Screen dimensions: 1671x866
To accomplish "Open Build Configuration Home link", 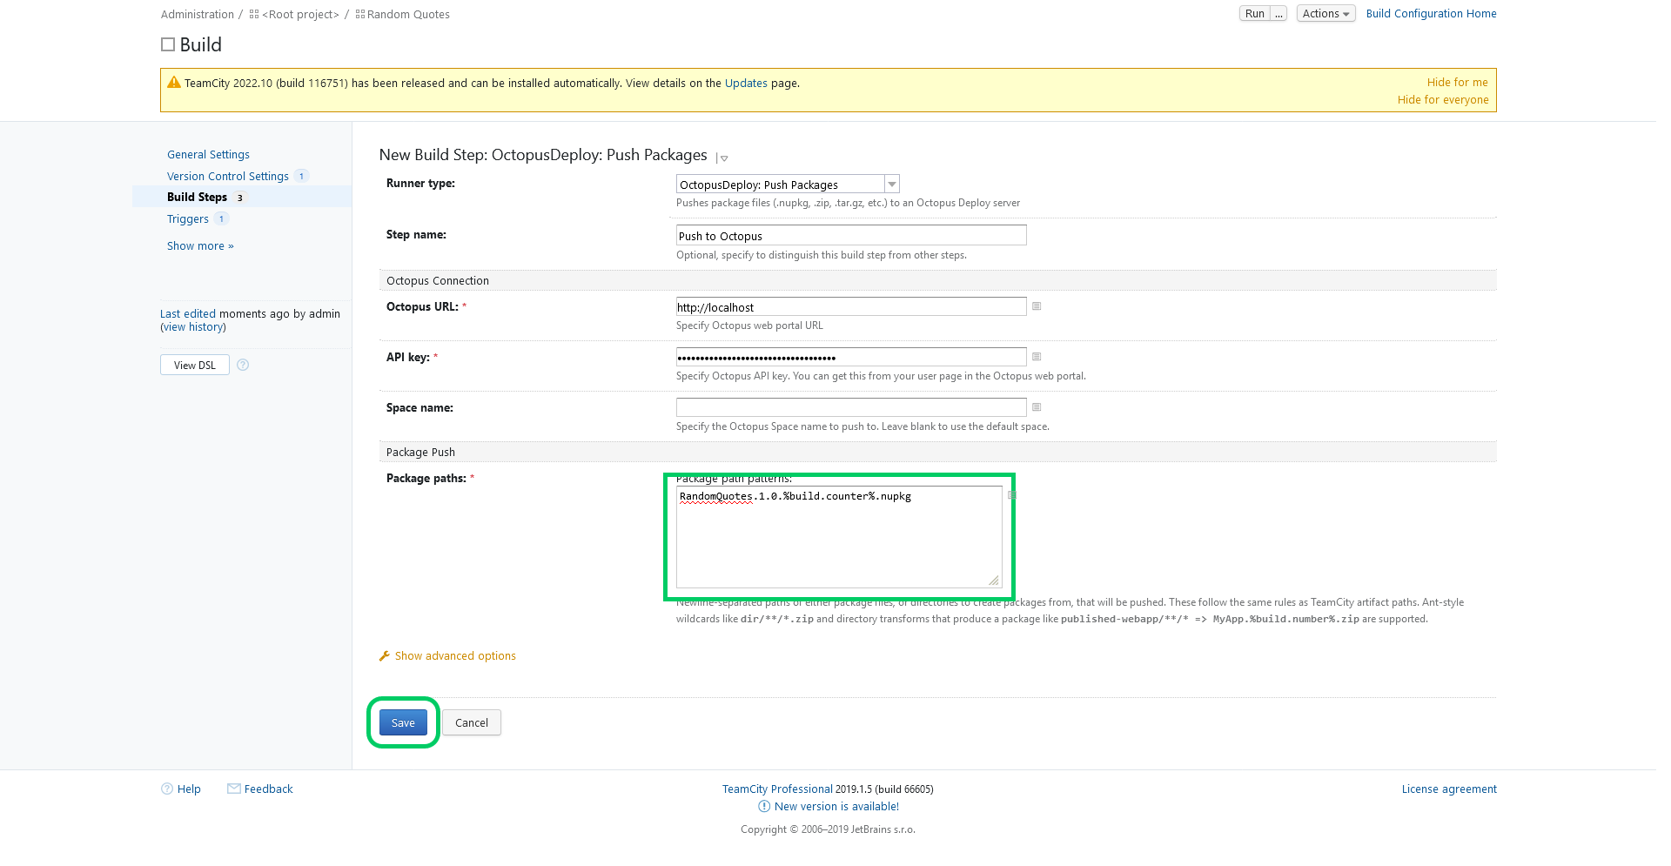I will tap(1432, 13).
